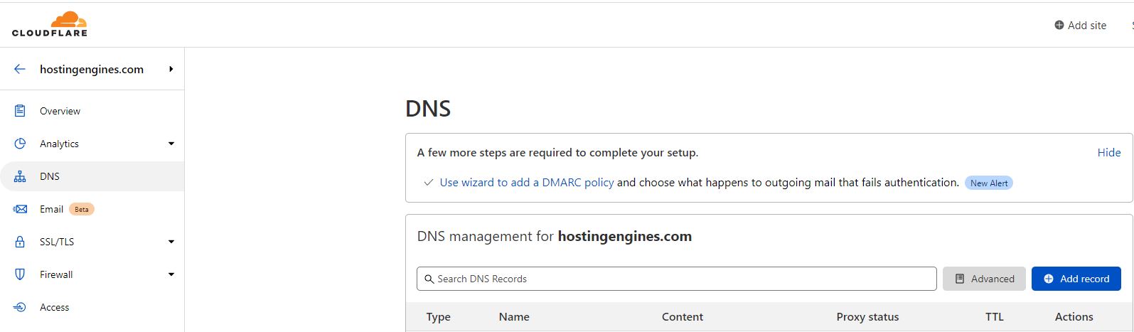Click Add site in the top bar
The width and height of the screenshot is (1134, 332).
point(1080,25)
